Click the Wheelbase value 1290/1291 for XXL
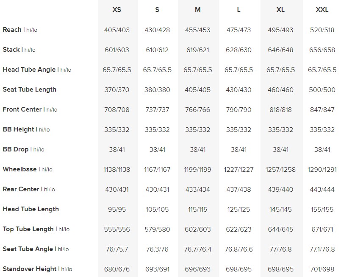The image size is (341, 277). [x=322, y=170]
